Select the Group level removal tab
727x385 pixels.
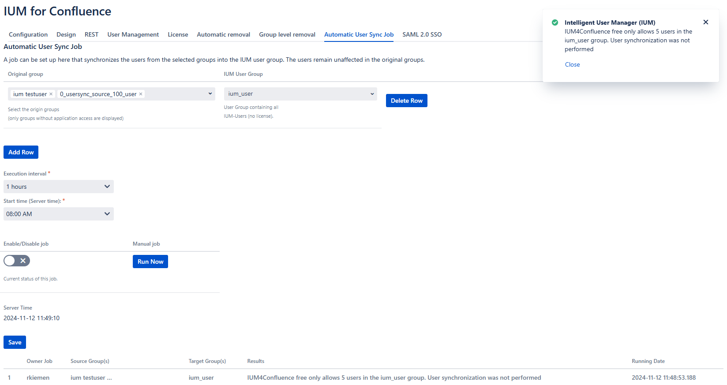(287, 34)
